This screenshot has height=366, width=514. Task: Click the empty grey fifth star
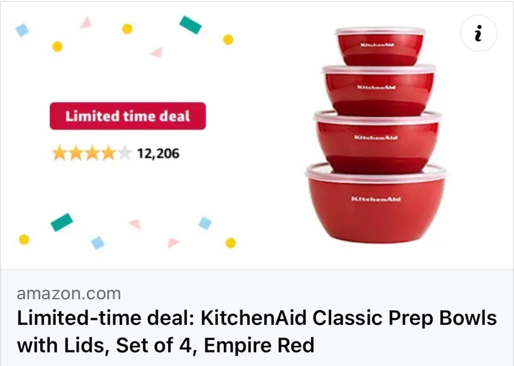(x=124, y=153)
